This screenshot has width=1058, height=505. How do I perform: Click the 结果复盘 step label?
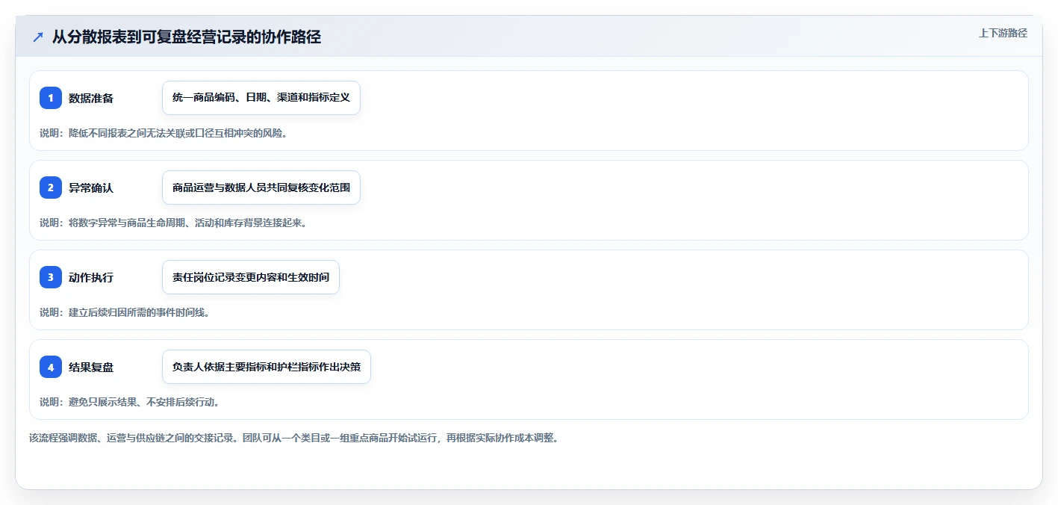point(91,367)
